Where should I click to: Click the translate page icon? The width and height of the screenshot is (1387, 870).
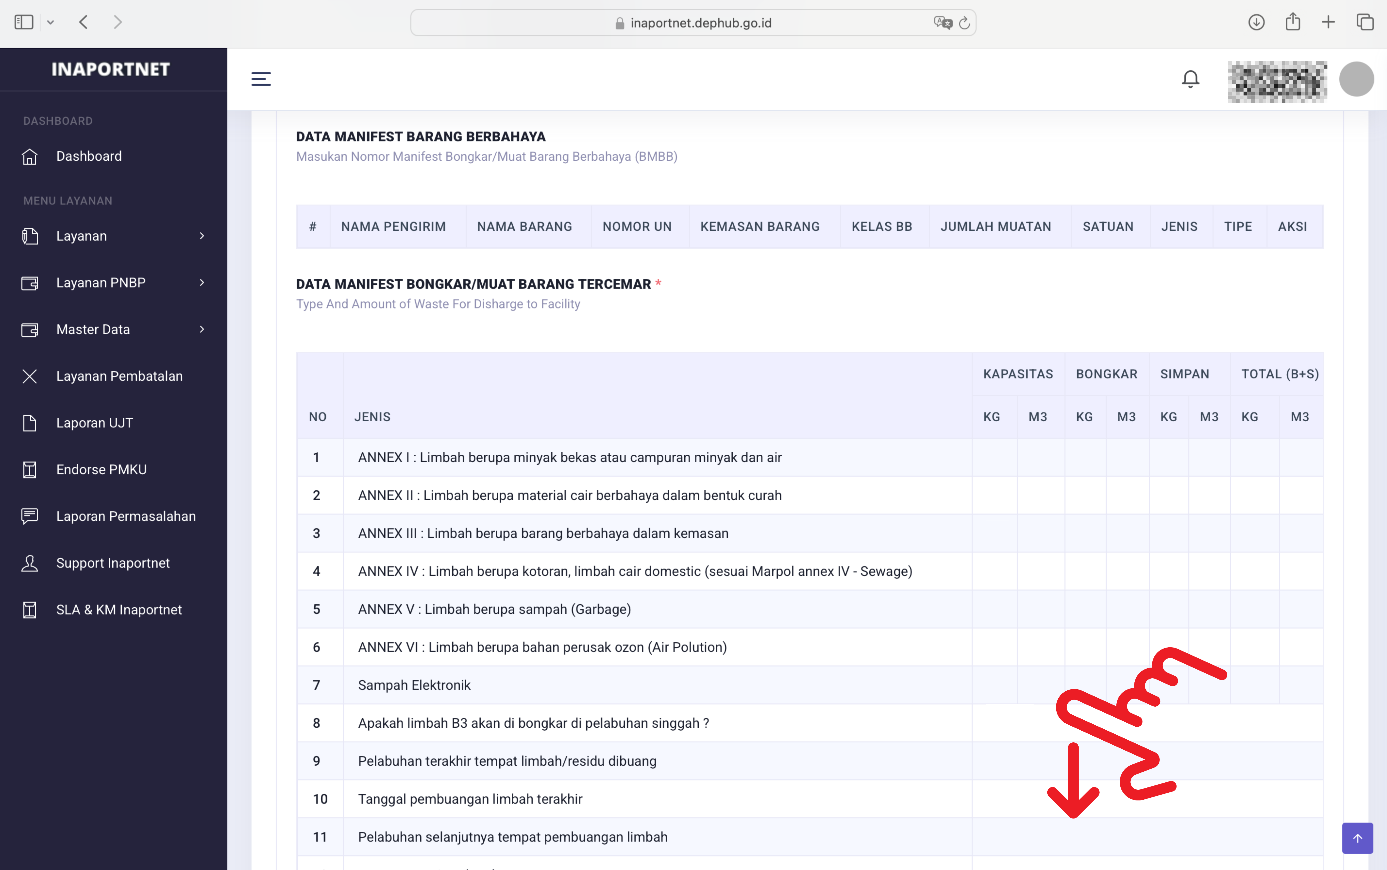point(942,23)
